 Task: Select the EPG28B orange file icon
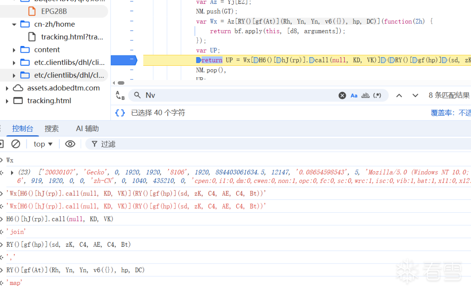click(31, 11)
